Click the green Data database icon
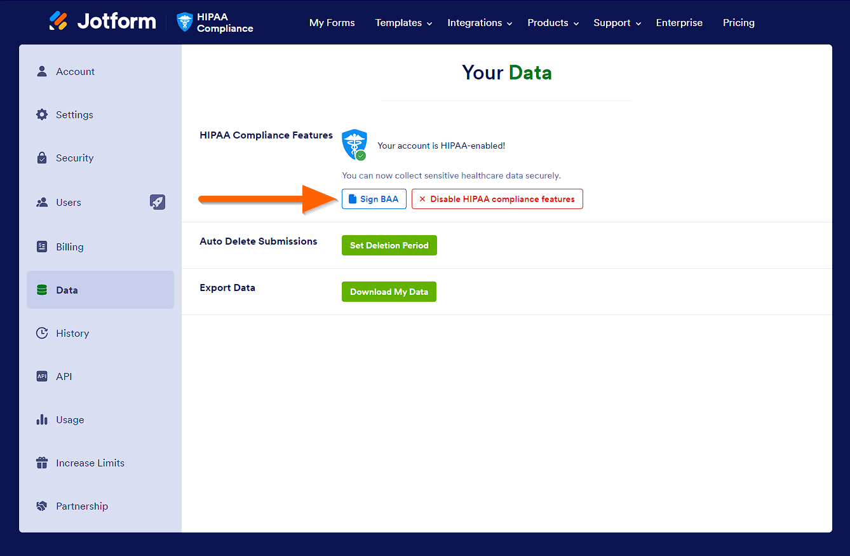This screenshot has height=556, width=850. point(42,290)
